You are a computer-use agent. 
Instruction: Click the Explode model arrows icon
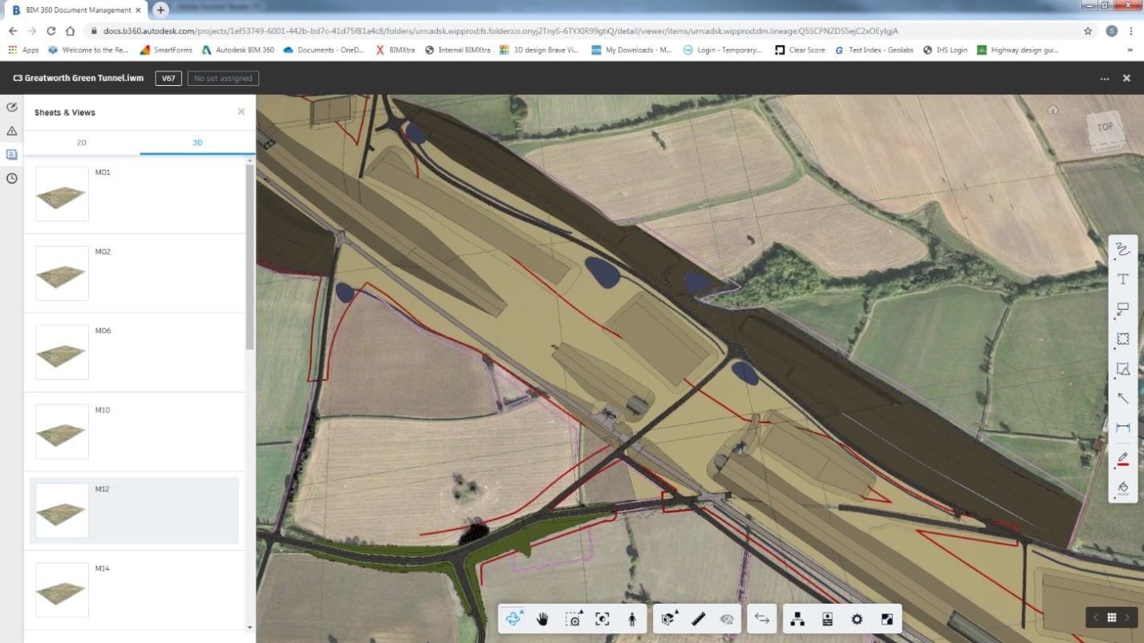(762, 619)
